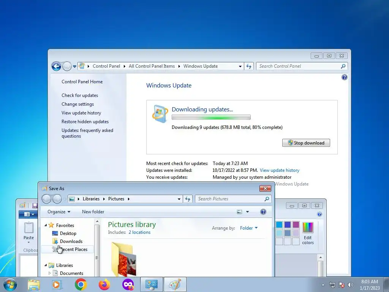Image resolution: width=389 pixels, height=292 pixels.
Task: Open Control Panel address bar history dropdown
Action: (240, 66)
